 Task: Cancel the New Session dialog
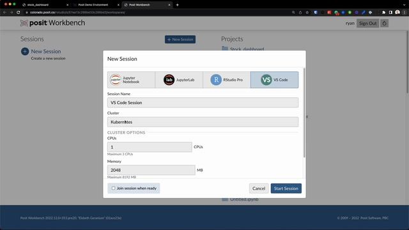coord(259,188)
